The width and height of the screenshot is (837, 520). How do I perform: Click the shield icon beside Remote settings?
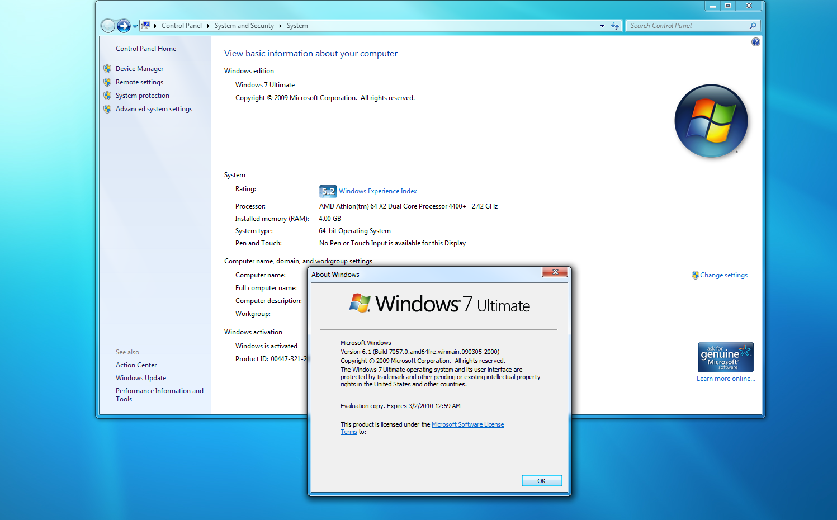click(x=107, y=82)
